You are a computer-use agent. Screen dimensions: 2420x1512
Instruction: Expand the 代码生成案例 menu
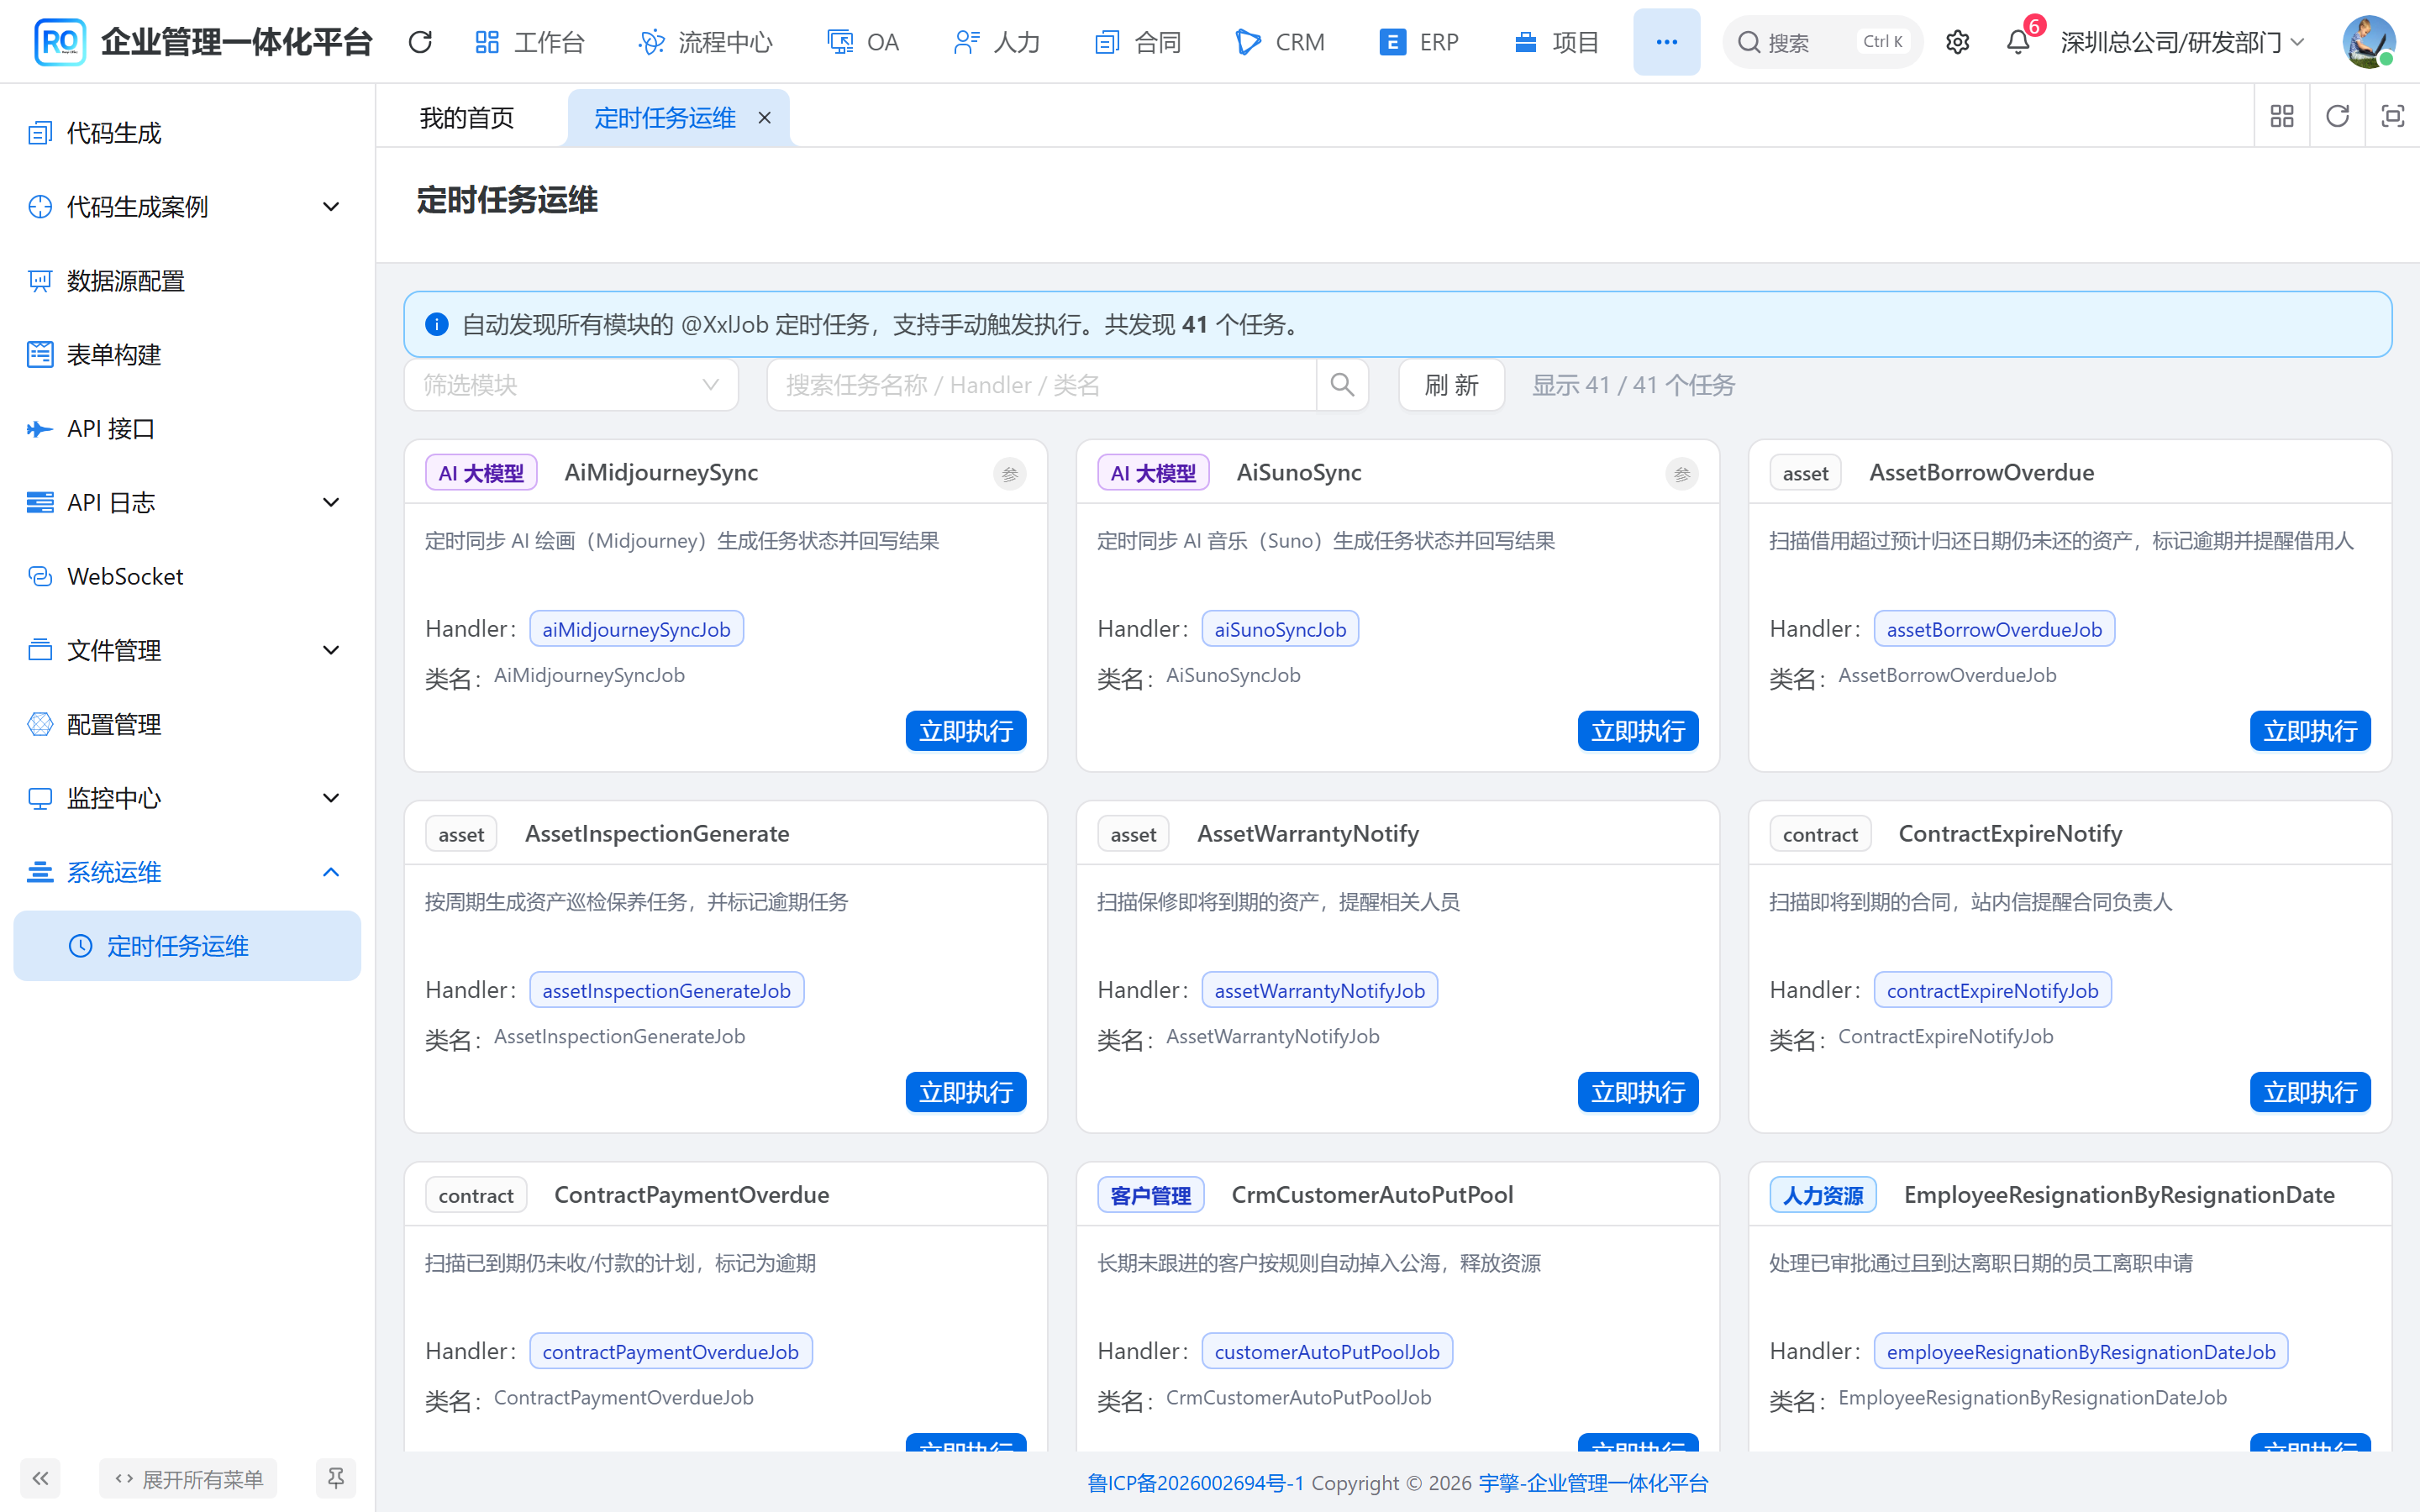tap(188, 207)
